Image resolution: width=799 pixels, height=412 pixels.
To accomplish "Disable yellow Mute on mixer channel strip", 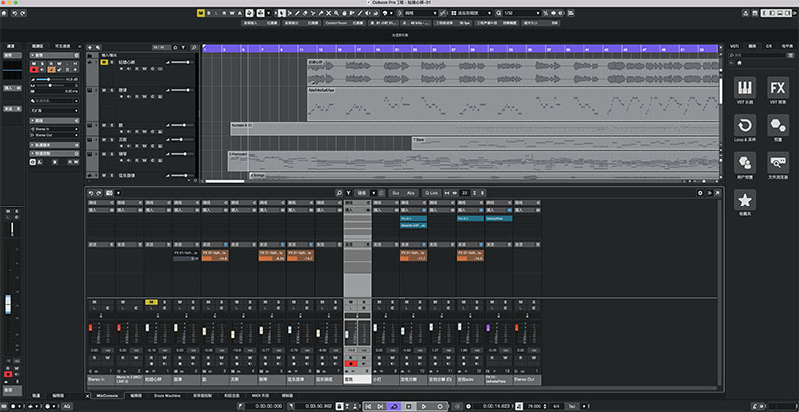I will 151,302.
